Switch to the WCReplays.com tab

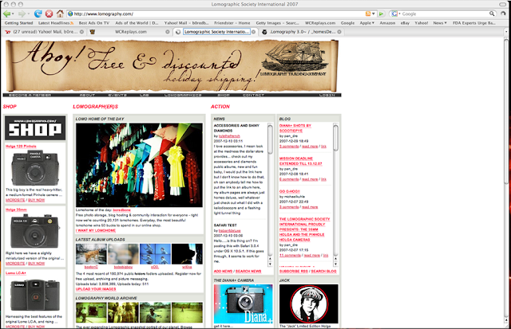coord(129,32)
